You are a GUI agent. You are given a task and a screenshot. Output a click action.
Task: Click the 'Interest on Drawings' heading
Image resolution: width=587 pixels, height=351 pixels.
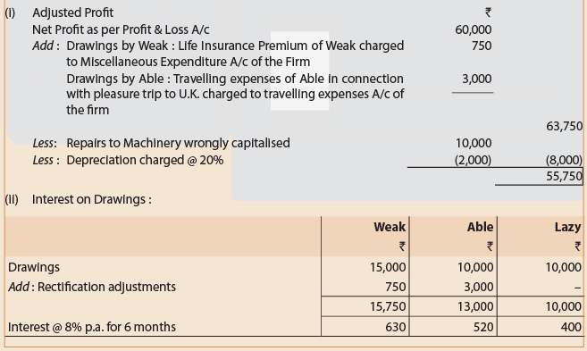point(92,199)
